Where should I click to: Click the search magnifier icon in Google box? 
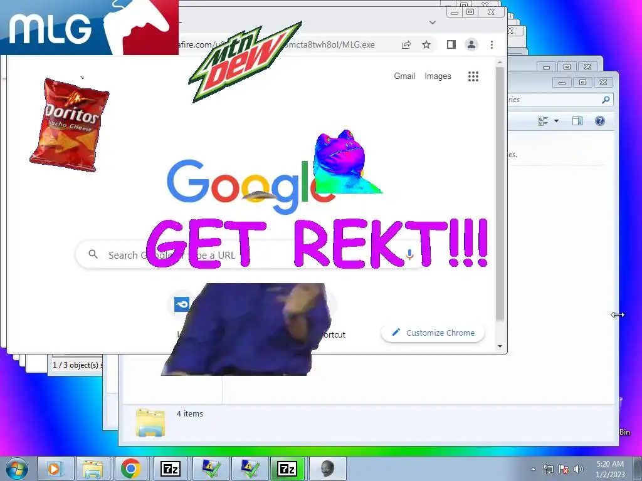[x=93, y=254]
